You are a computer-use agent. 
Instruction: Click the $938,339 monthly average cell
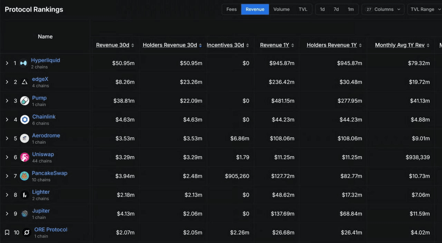(x=418, y=157)
